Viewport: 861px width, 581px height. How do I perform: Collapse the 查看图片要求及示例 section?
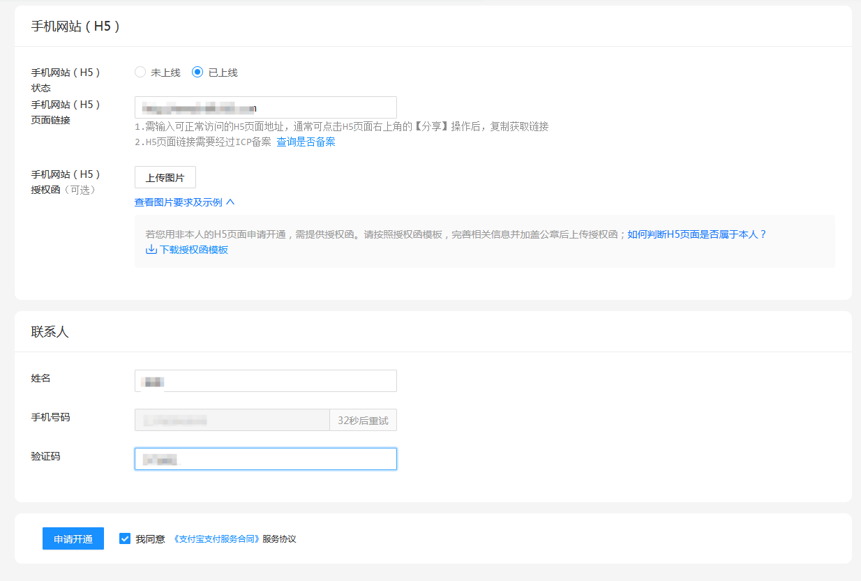click(x=179, y=202)
